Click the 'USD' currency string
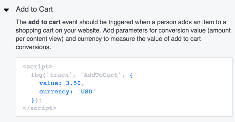 click(x=87, y=92)
